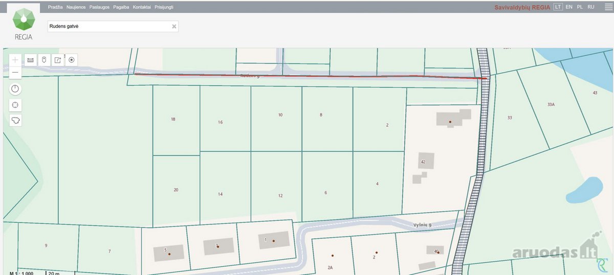Select parcel number 14 on map
The image size is (614, 275).
pyautogui.click(x=220, y=194)
